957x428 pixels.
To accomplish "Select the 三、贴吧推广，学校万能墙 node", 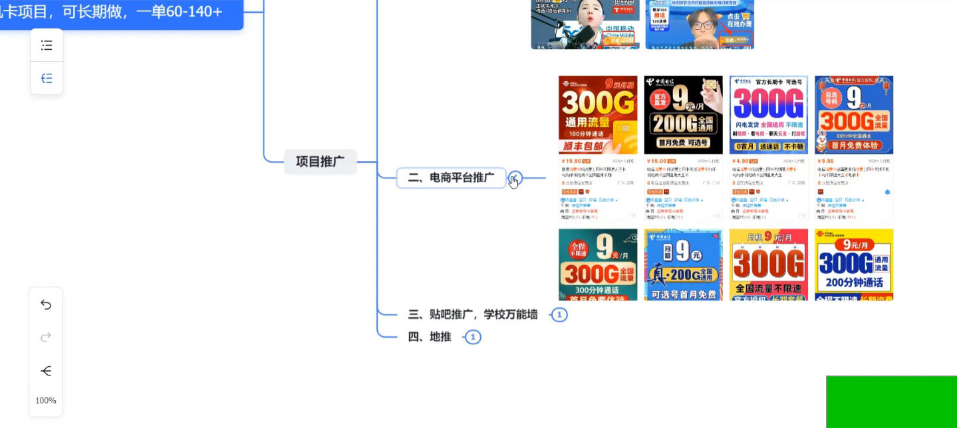I will pyautogui.click(x=472, y=315).
